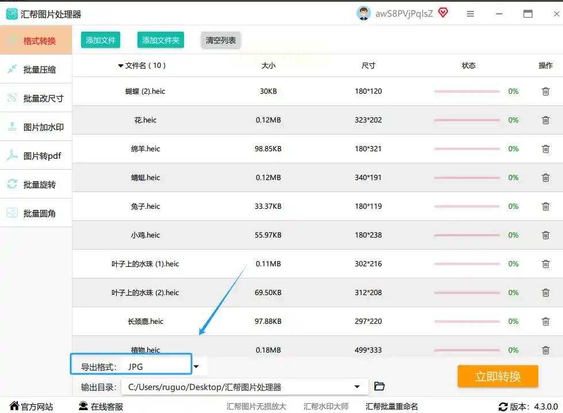Screen dimensions: 563x413
Task: Click the version refresh icon
Action: point(503,407)
